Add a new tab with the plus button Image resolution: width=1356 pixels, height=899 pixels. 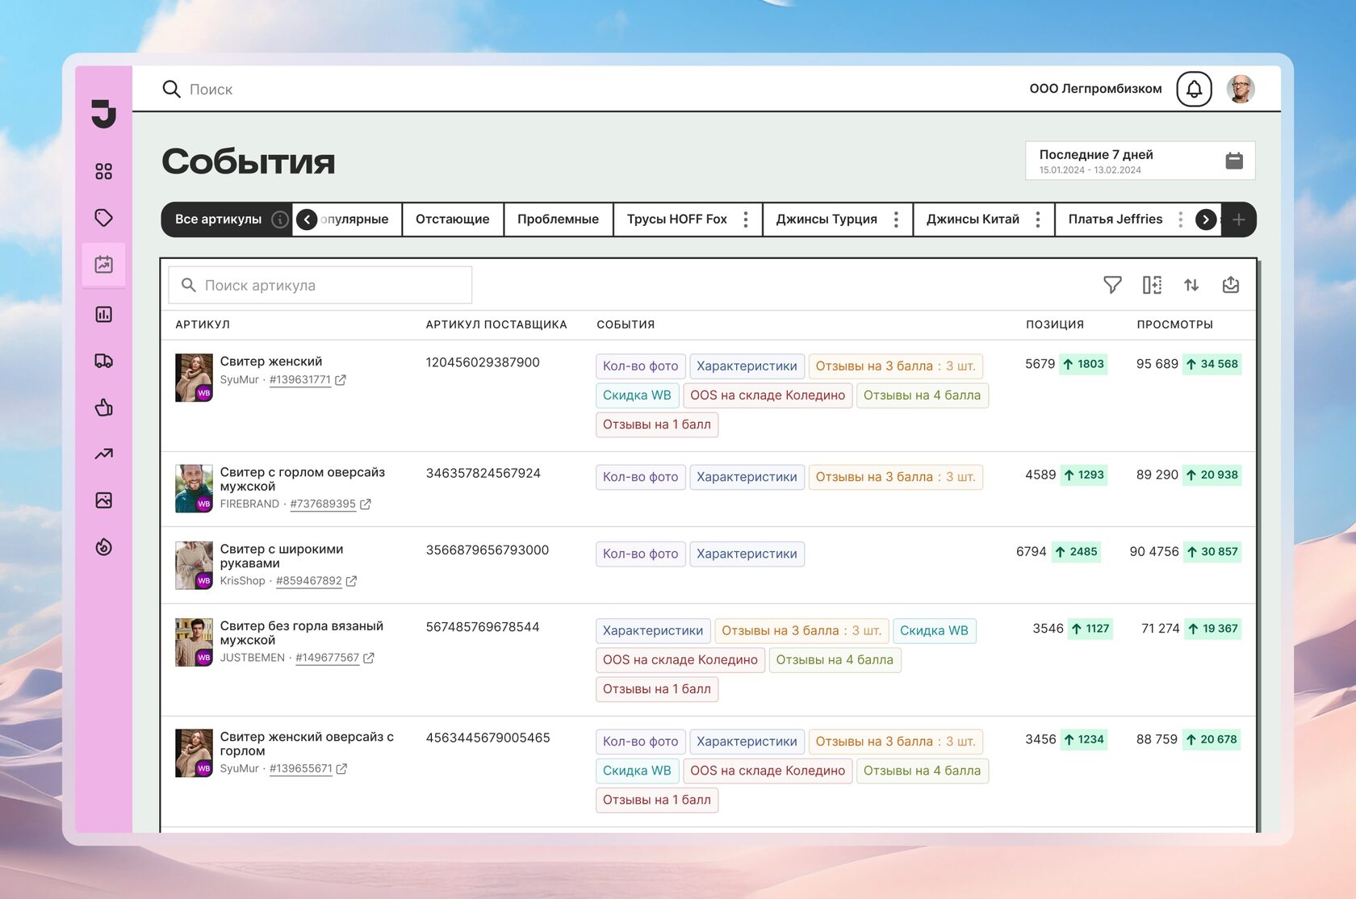point(1238,220)
